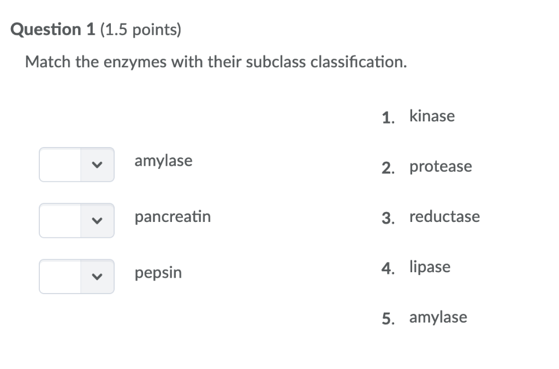Select the answer option reductase
Viewport: 559px width, 369px height.
coord(444,216)
